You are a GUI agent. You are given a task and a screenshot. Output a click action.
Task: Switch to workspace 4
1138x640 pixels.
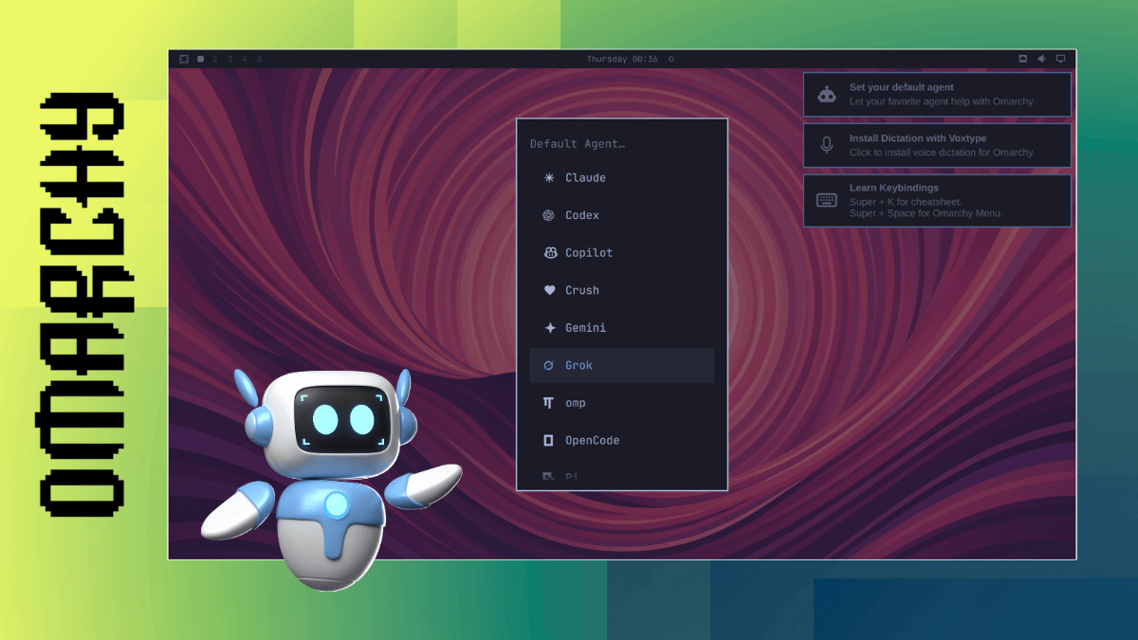click(245, 59)
